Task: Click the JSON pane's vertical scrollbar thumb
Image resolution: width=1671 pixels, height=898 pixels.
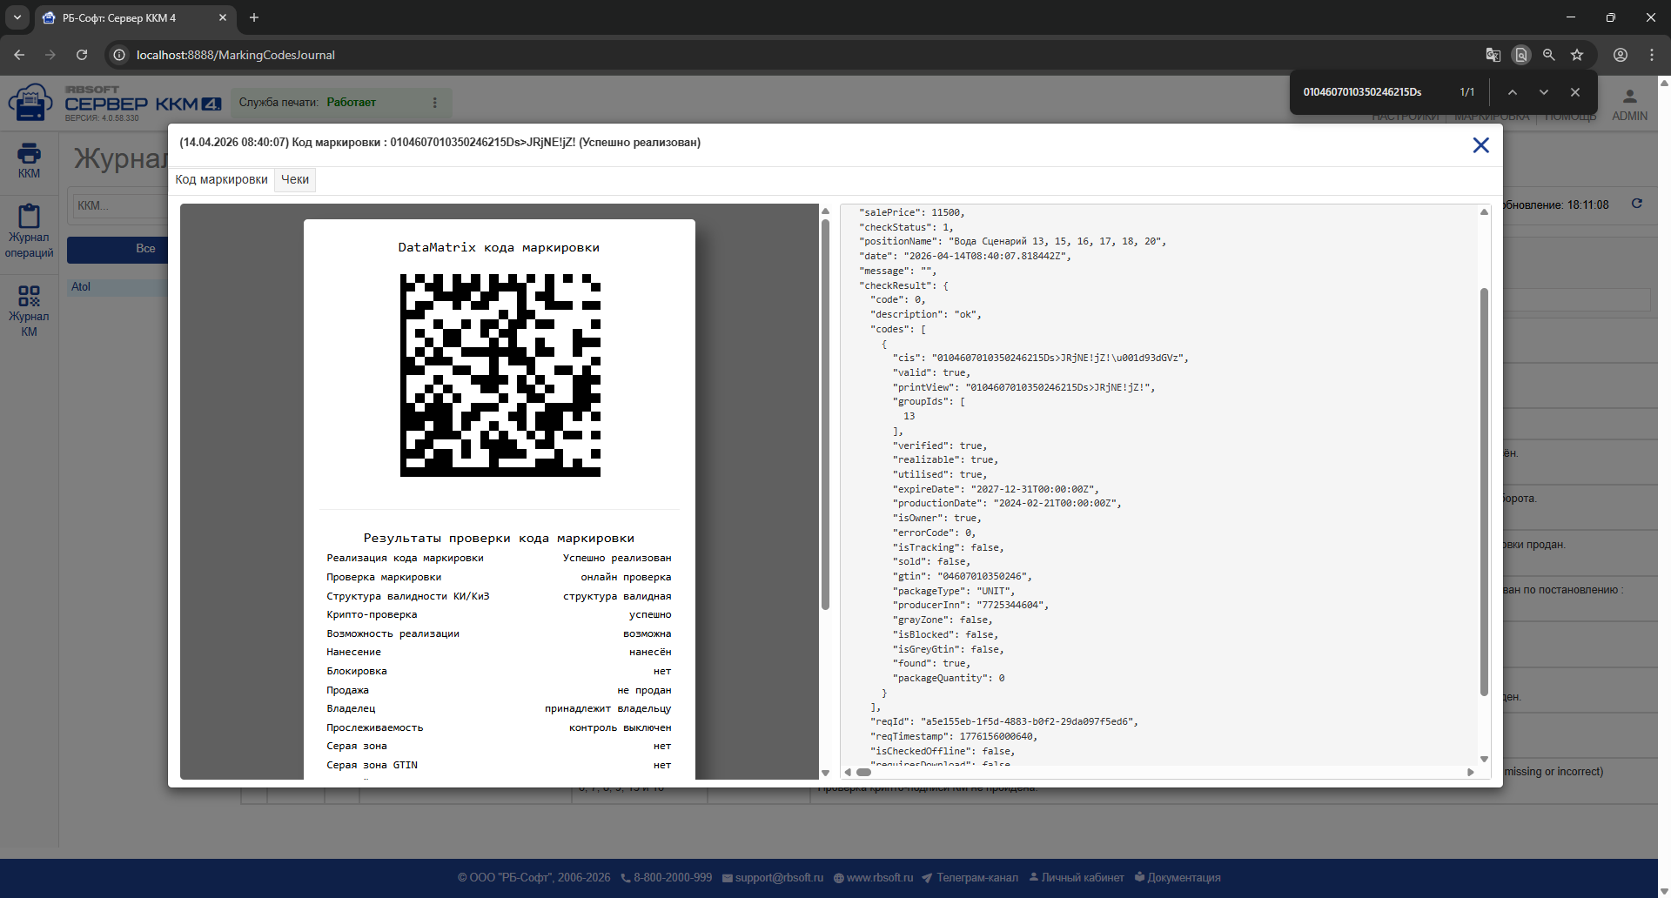Action: click(x=1484, y=492)
